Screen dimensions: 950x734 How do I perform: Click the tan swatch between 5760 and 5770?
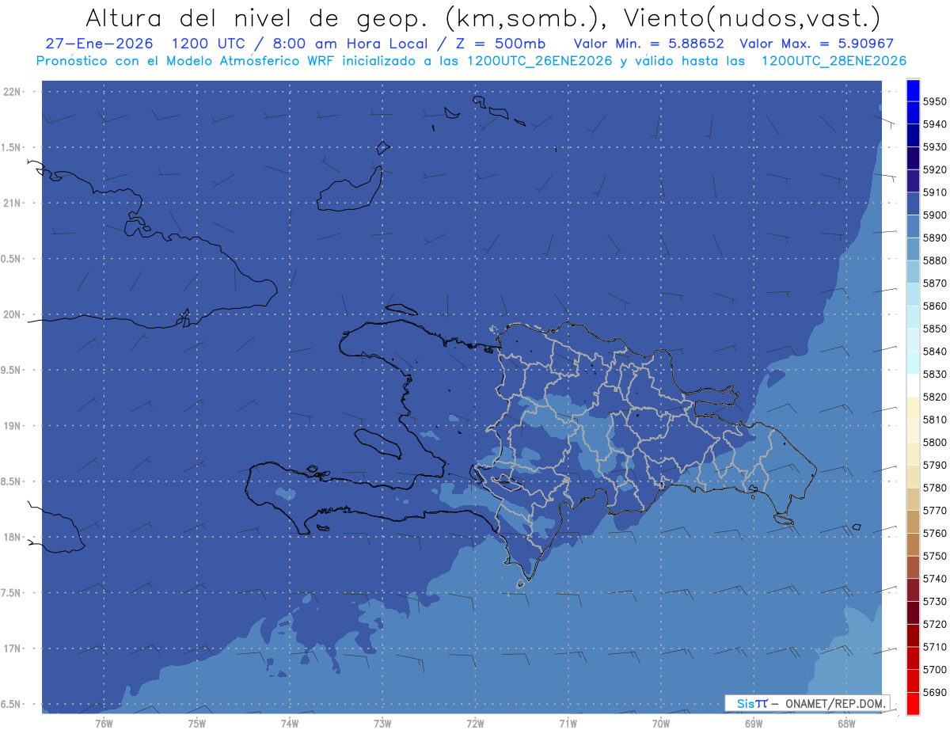point(913,522)
